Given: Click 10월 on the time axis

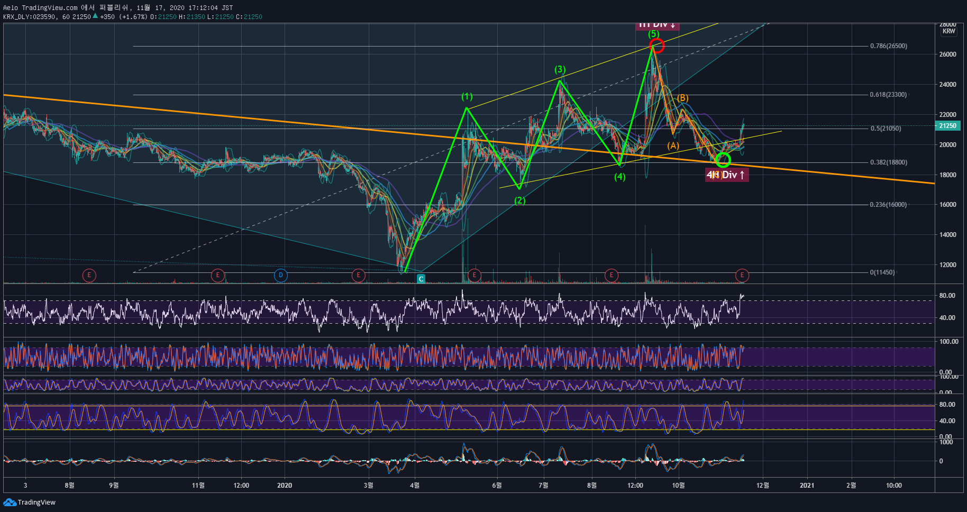Looking at the screenshot, I should [x=678, y=486].
